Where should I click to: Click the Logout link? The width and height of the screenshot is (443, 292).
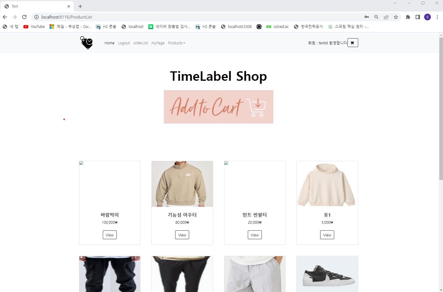click(124, 43)
